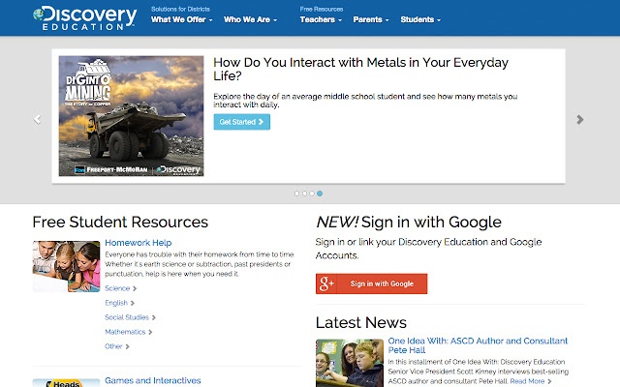Expand the Teachers menu
The width and height of the screenshot is (620, 387).
tap(321, 19)
